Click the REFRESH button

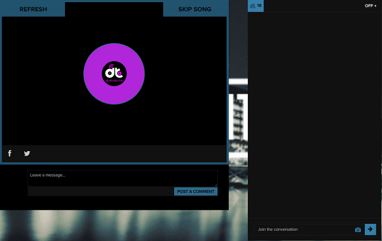(33, 9)
